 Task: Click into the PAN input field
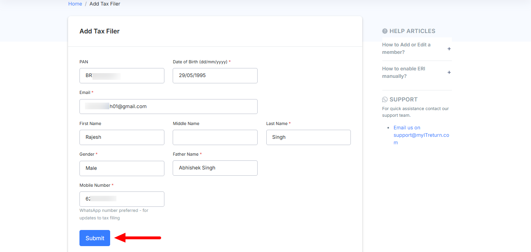coord(122,75)
